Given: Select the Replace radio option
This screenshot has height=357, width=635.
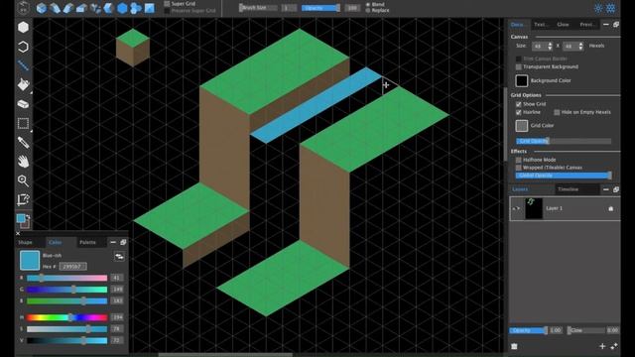Looking at the screenshot, I should (x=368, y=10).
